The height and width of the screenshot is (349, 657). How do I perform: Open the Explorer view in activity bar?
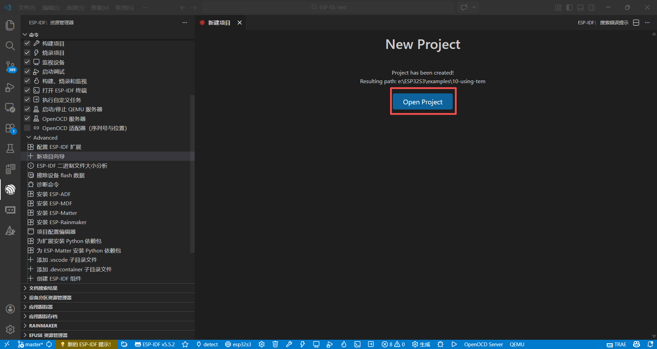coord(10,25)
